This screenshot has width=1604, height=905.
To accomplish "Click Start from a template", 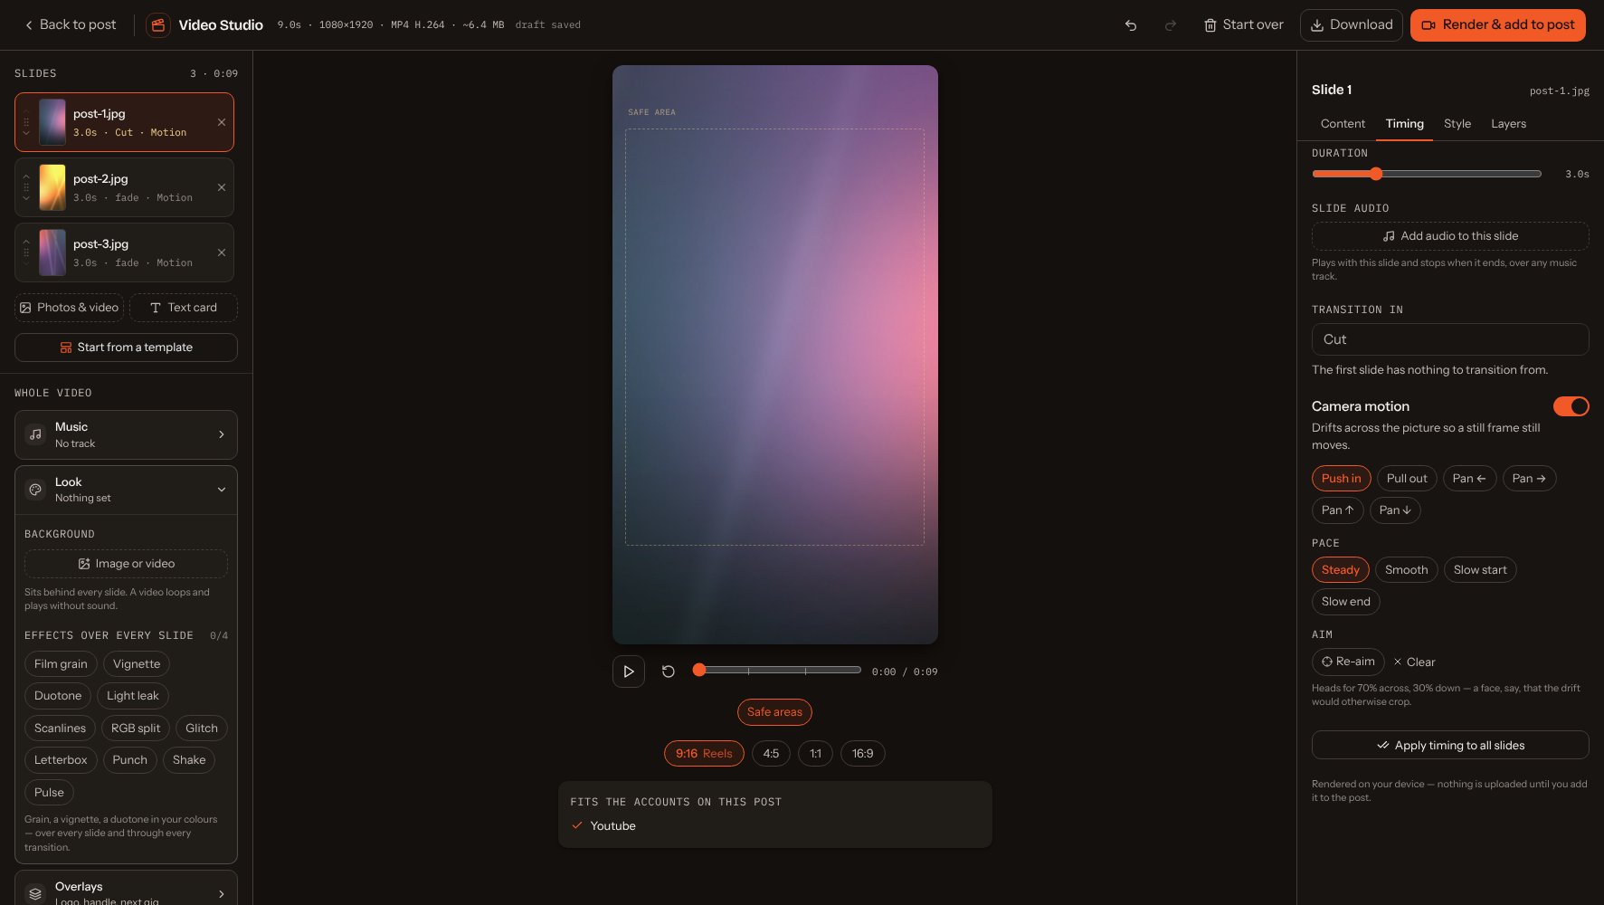I will [126, 348].
